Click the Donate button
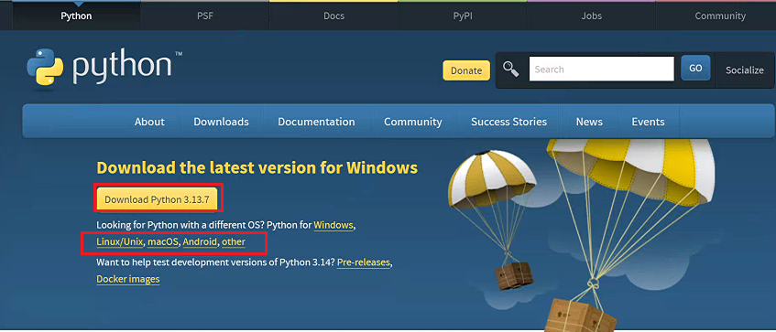 click(466, 70)
